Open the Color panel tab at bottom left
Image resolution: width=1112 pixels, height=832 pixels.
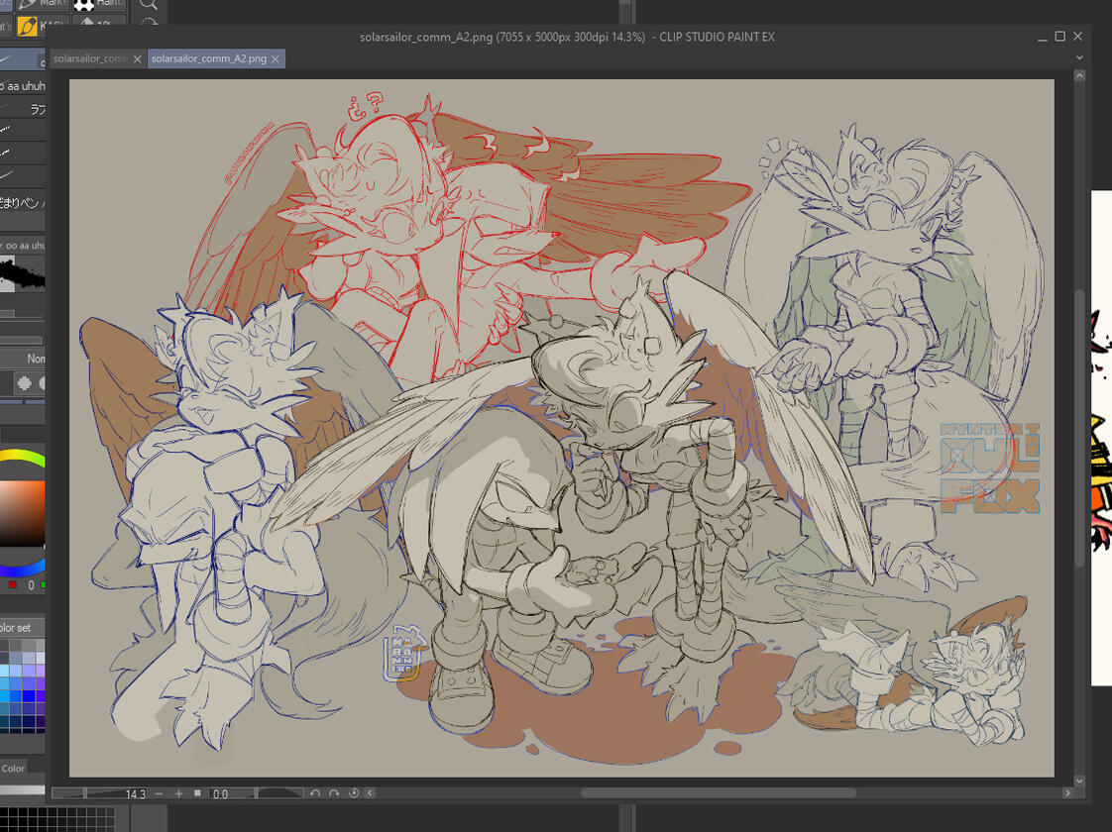point(12,769)
